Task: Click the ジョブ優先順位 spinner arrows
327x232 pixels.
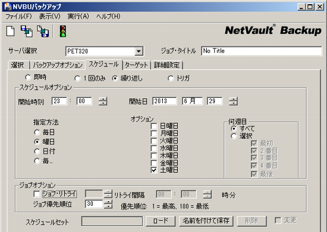Action: (108, 204)
